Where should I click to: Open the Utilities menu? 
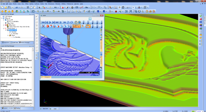point(63,4)
